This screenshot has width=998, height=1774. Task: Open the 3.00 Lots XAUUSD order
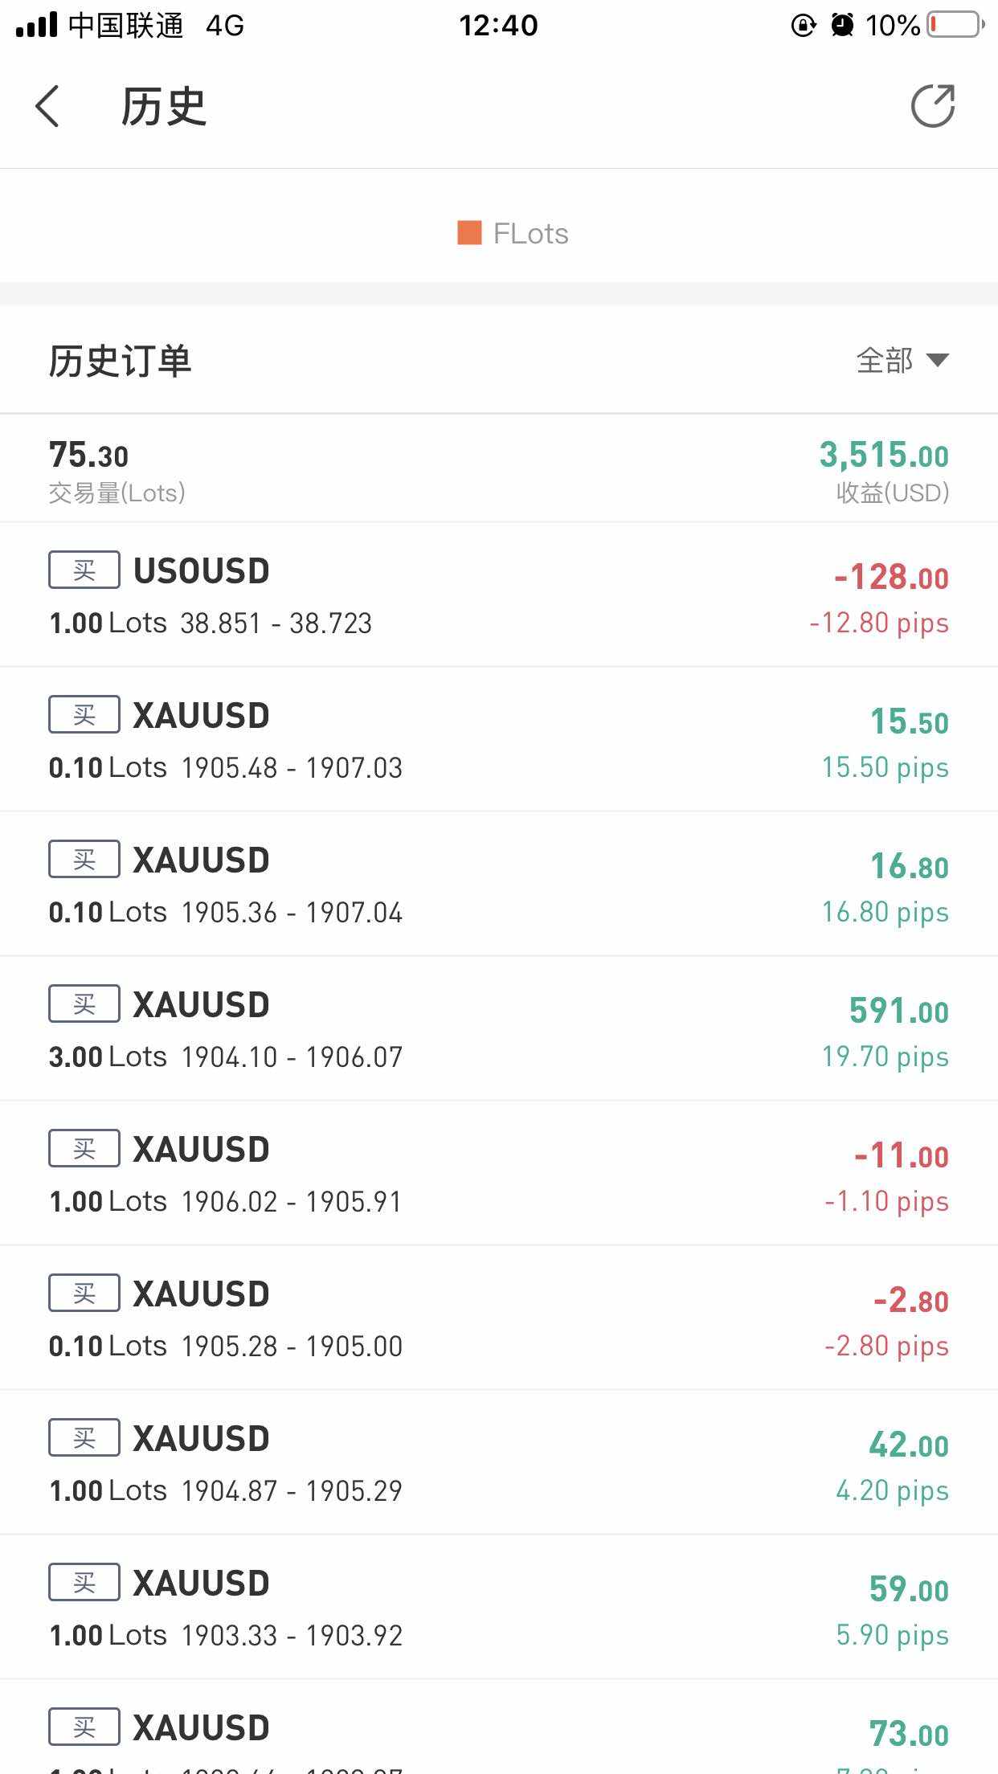(498, 1028)
